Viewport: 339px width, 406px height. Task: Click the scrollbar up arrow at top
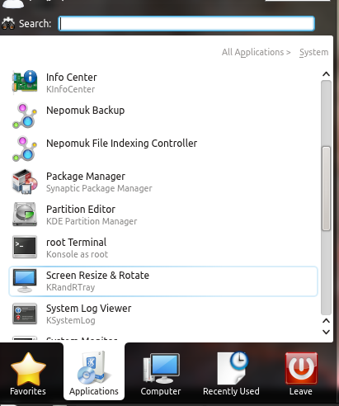click(326, 74)
